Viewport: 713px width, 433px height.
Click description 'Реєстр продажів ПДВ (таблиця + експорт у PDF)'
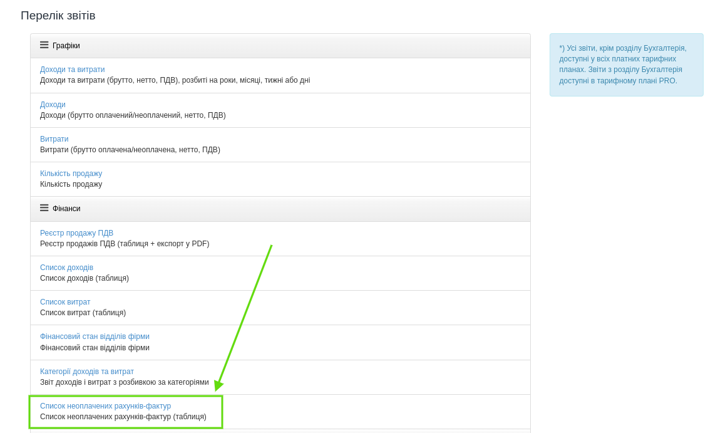(x=125, y=244)
